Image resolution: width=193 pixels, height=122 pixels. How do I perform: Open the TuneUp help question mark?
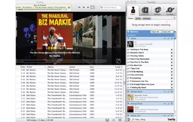point(174,18)
